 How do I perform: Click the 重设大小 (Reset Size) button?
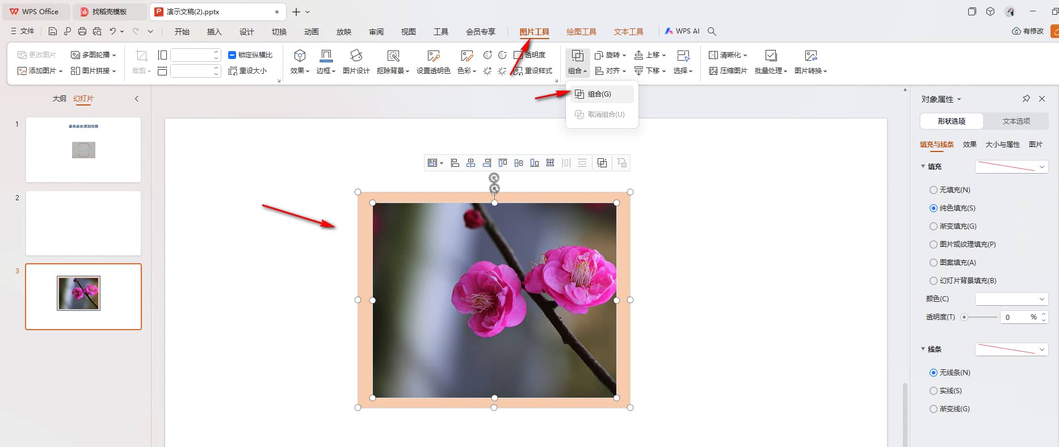tap(247, 71)
